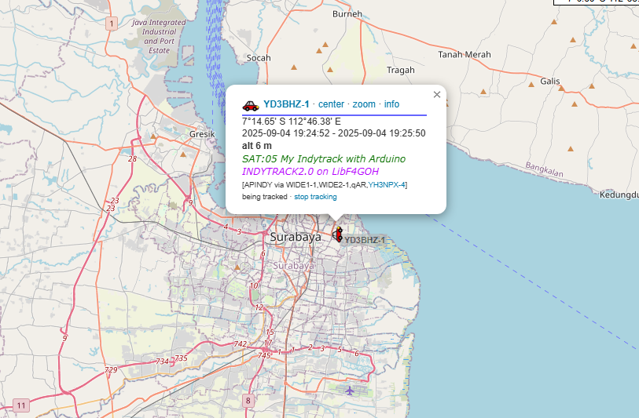This screenshot has height=418, width=639.
Task: Open the YD3BHZ-1 callsign link in popup
Action: point(286,104)
